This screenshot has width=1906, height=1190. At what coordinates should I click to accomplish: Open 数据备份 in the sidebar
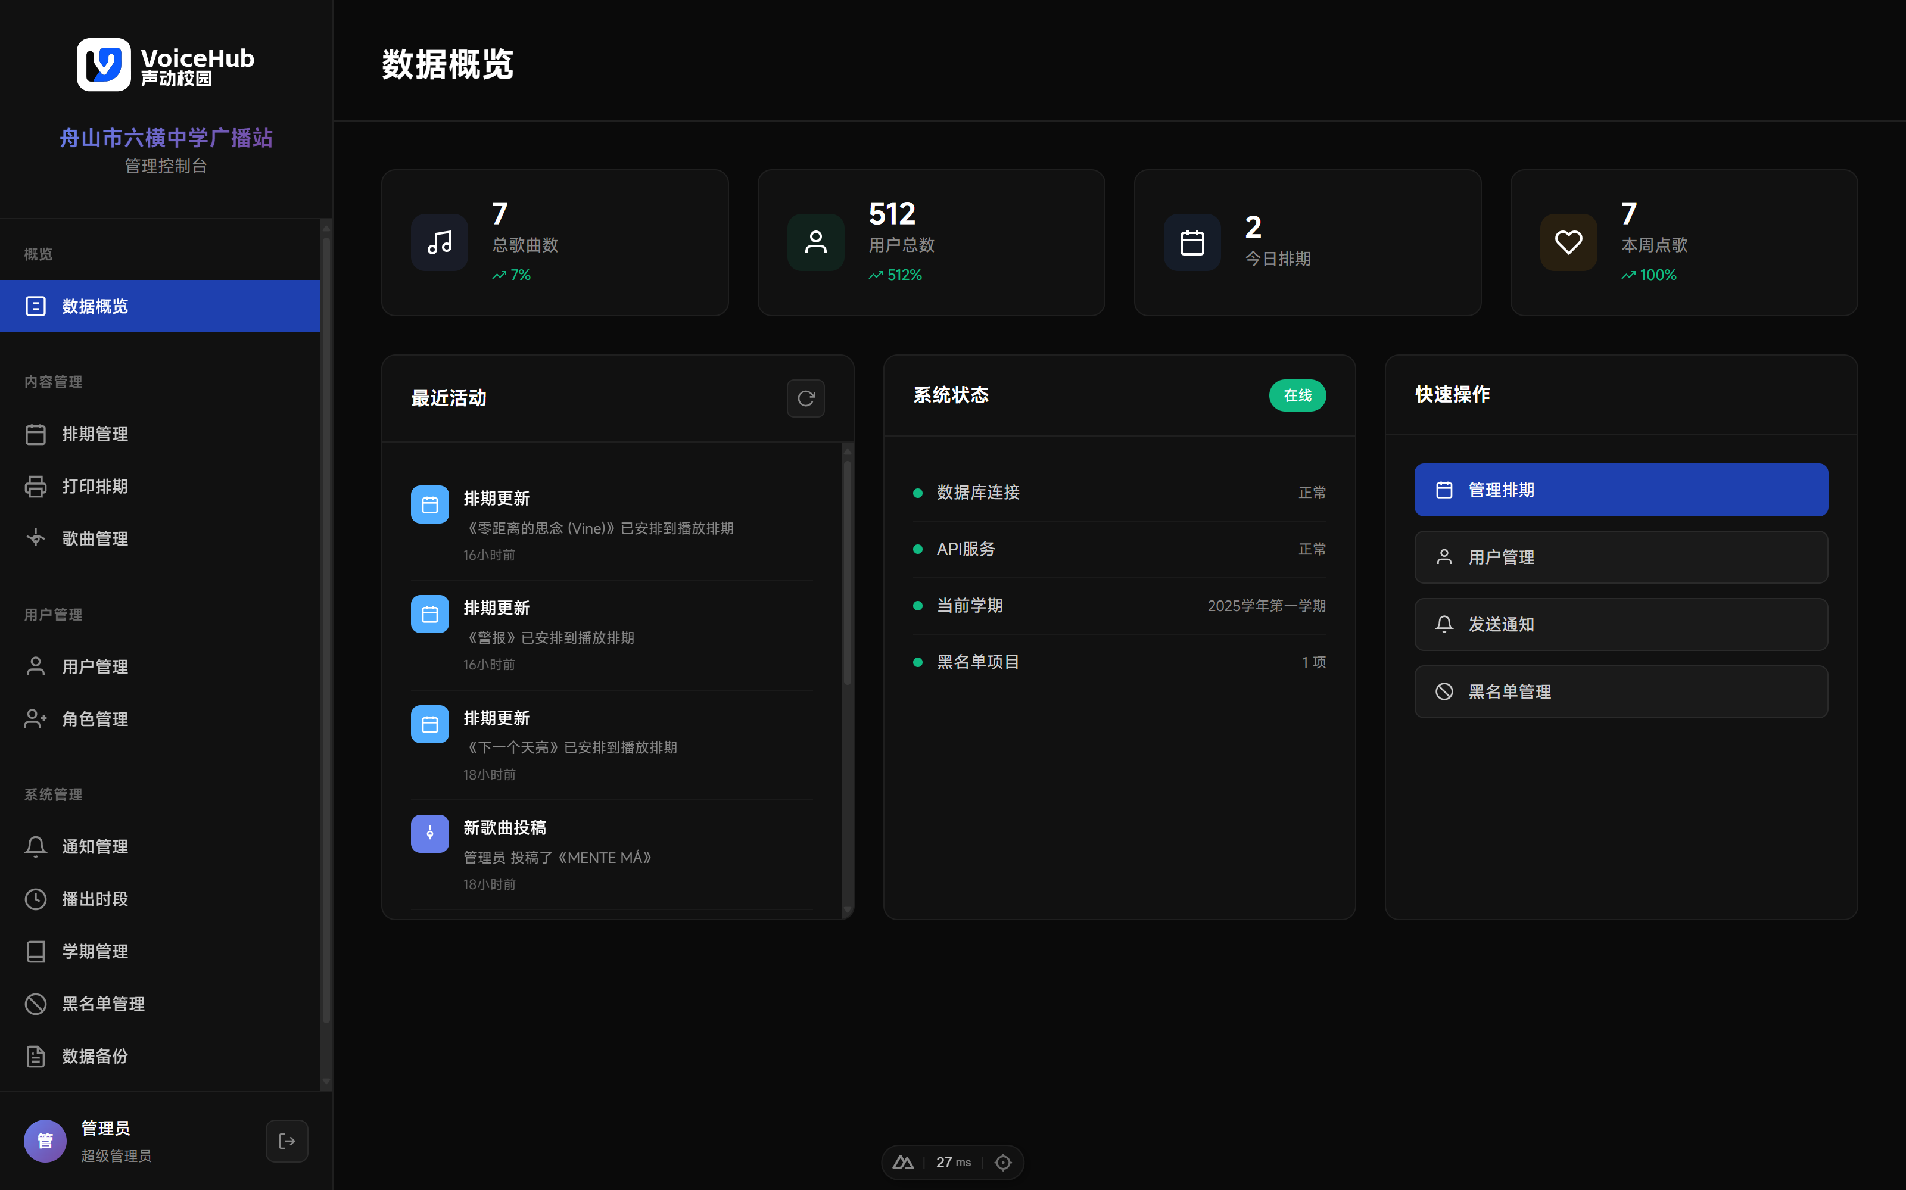pyautogui.click(x=160, y=1056)
